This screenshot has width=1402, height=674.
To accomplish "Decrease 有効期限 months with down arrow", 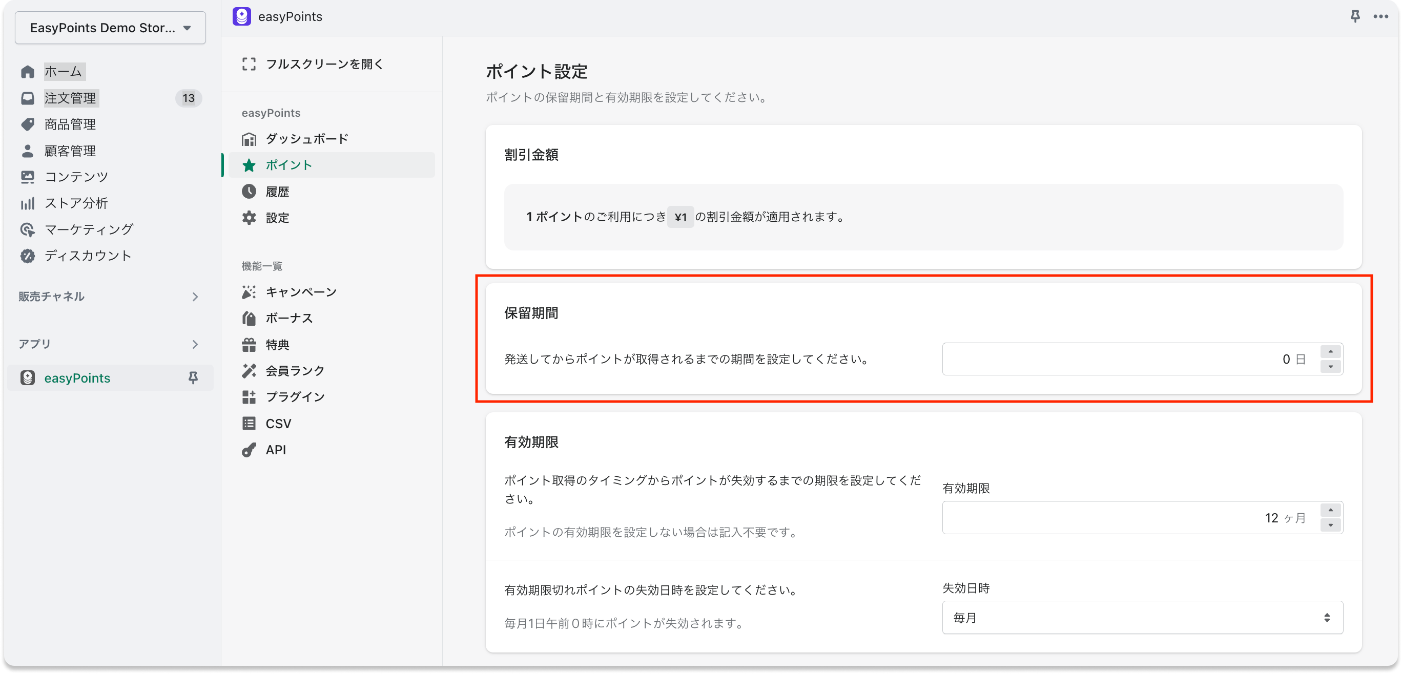I will pyautogui.click(x=1331, y=525).
